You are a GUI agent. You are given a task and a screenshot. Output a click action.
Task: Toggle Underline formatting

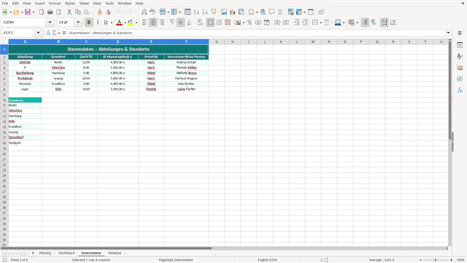point(105,23)
